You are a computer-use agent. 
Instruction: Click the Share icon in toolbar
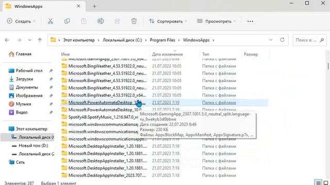click(117, 21)
